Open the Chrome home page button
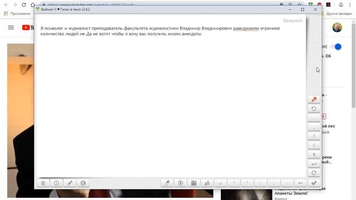 point(33,4)
